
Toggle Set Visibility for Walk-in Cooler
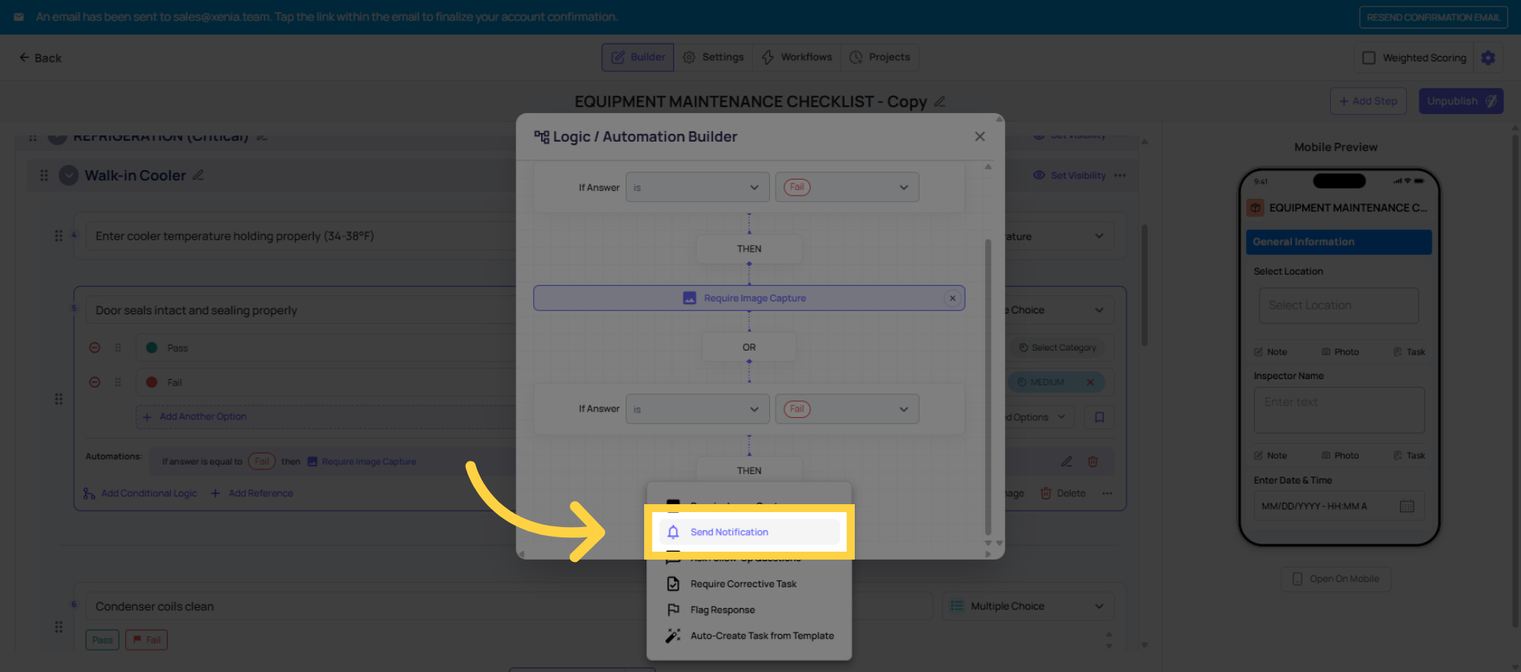click(1069, 175)
